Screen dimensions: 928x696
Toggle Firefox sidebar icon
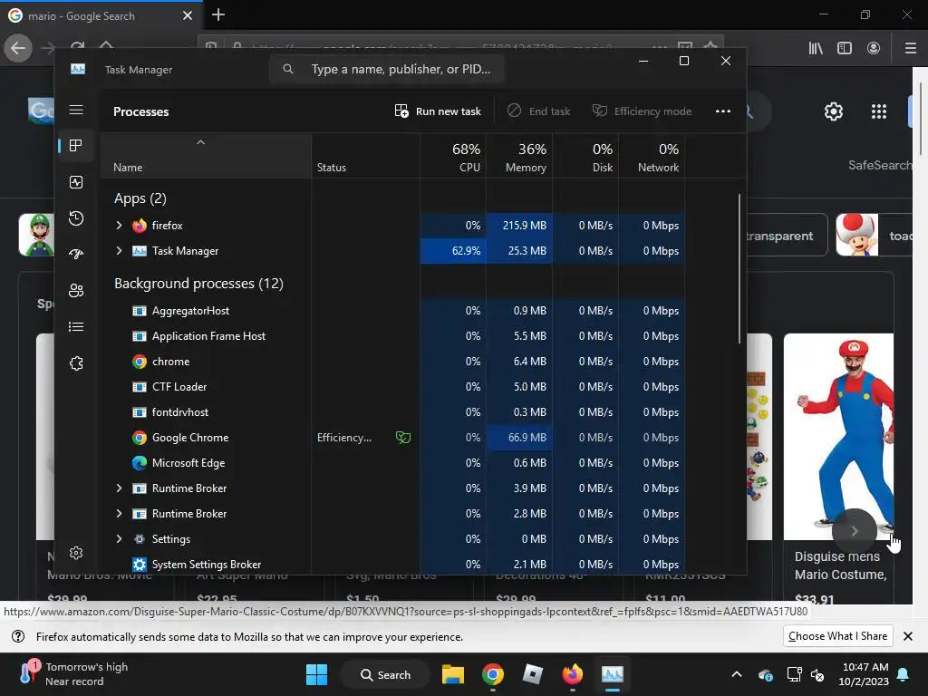coord(845,48)
